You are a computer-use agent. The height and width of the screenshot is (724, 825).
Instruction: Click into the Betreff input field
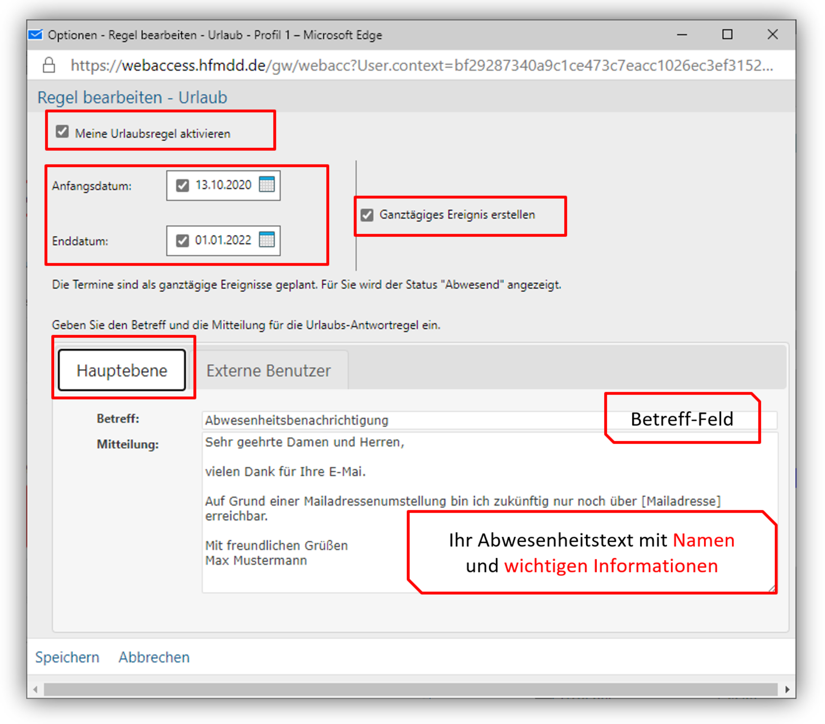pos(489,420)
